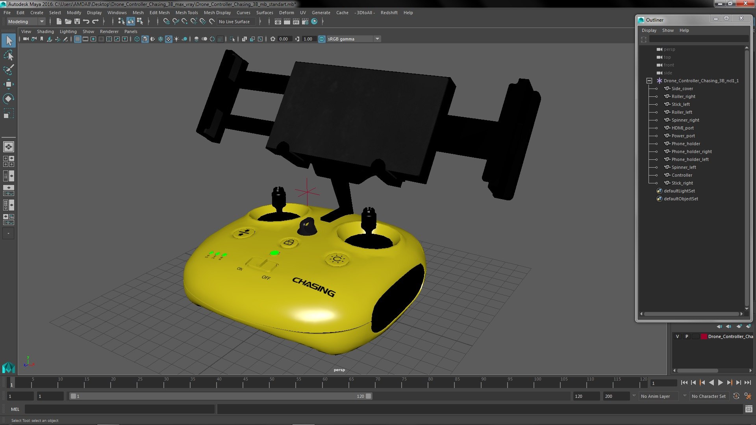The width and height of the screenshot is (756, 425).
Task: Click the Snap to curves magnet icon
Action: tap(175, 22)
